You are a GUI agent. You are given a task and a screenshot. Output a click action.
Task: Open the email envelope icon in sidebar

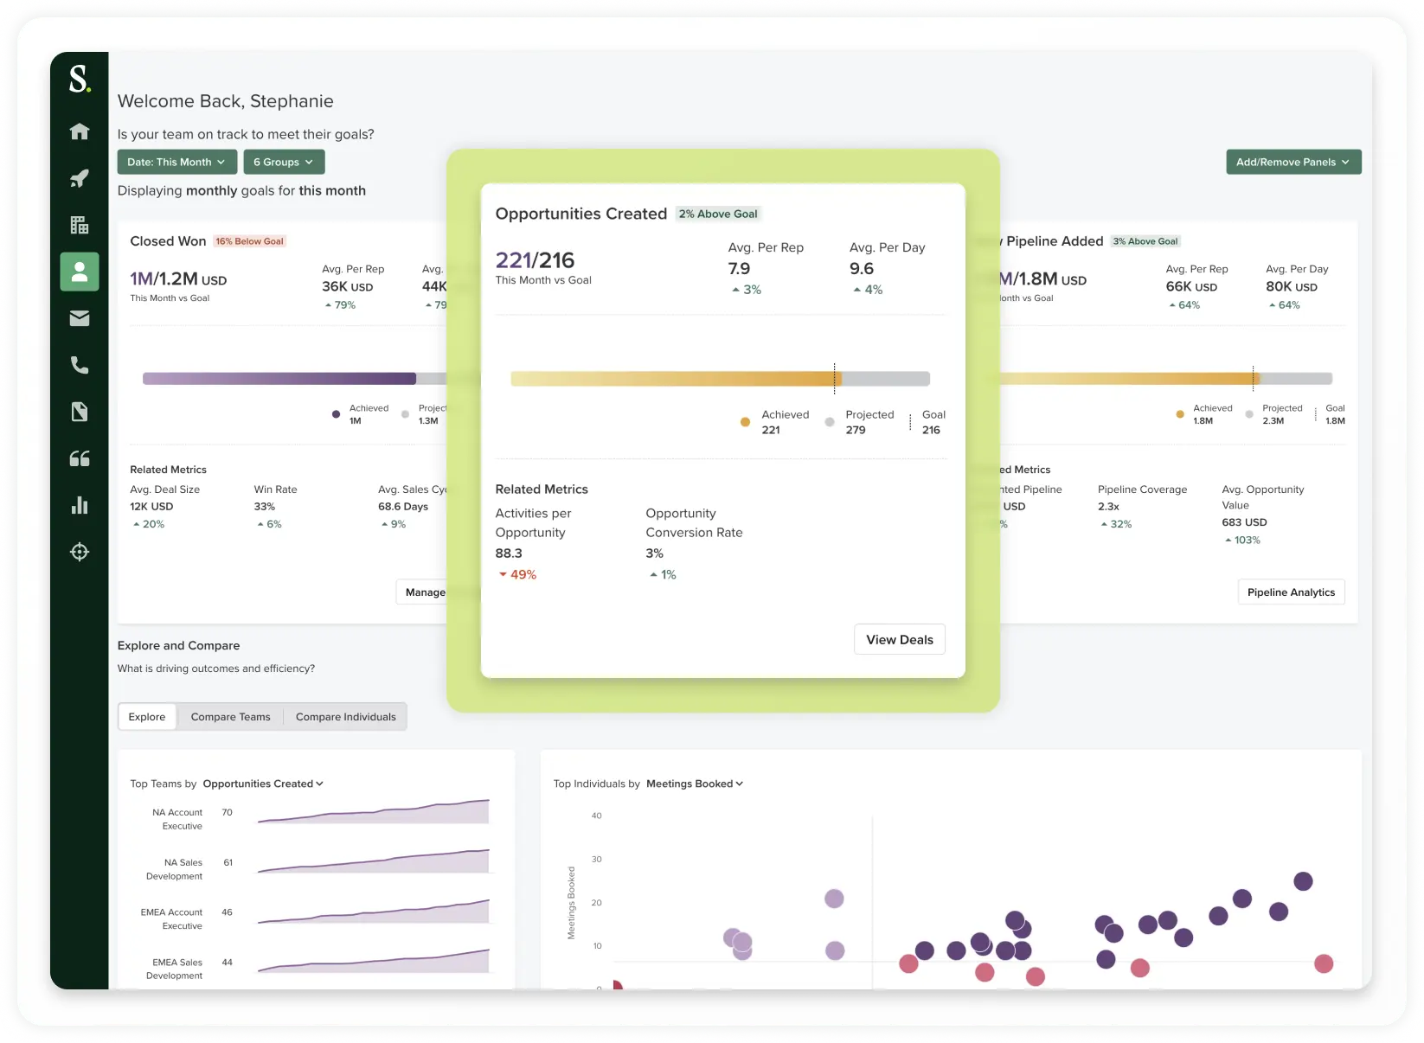79,318
